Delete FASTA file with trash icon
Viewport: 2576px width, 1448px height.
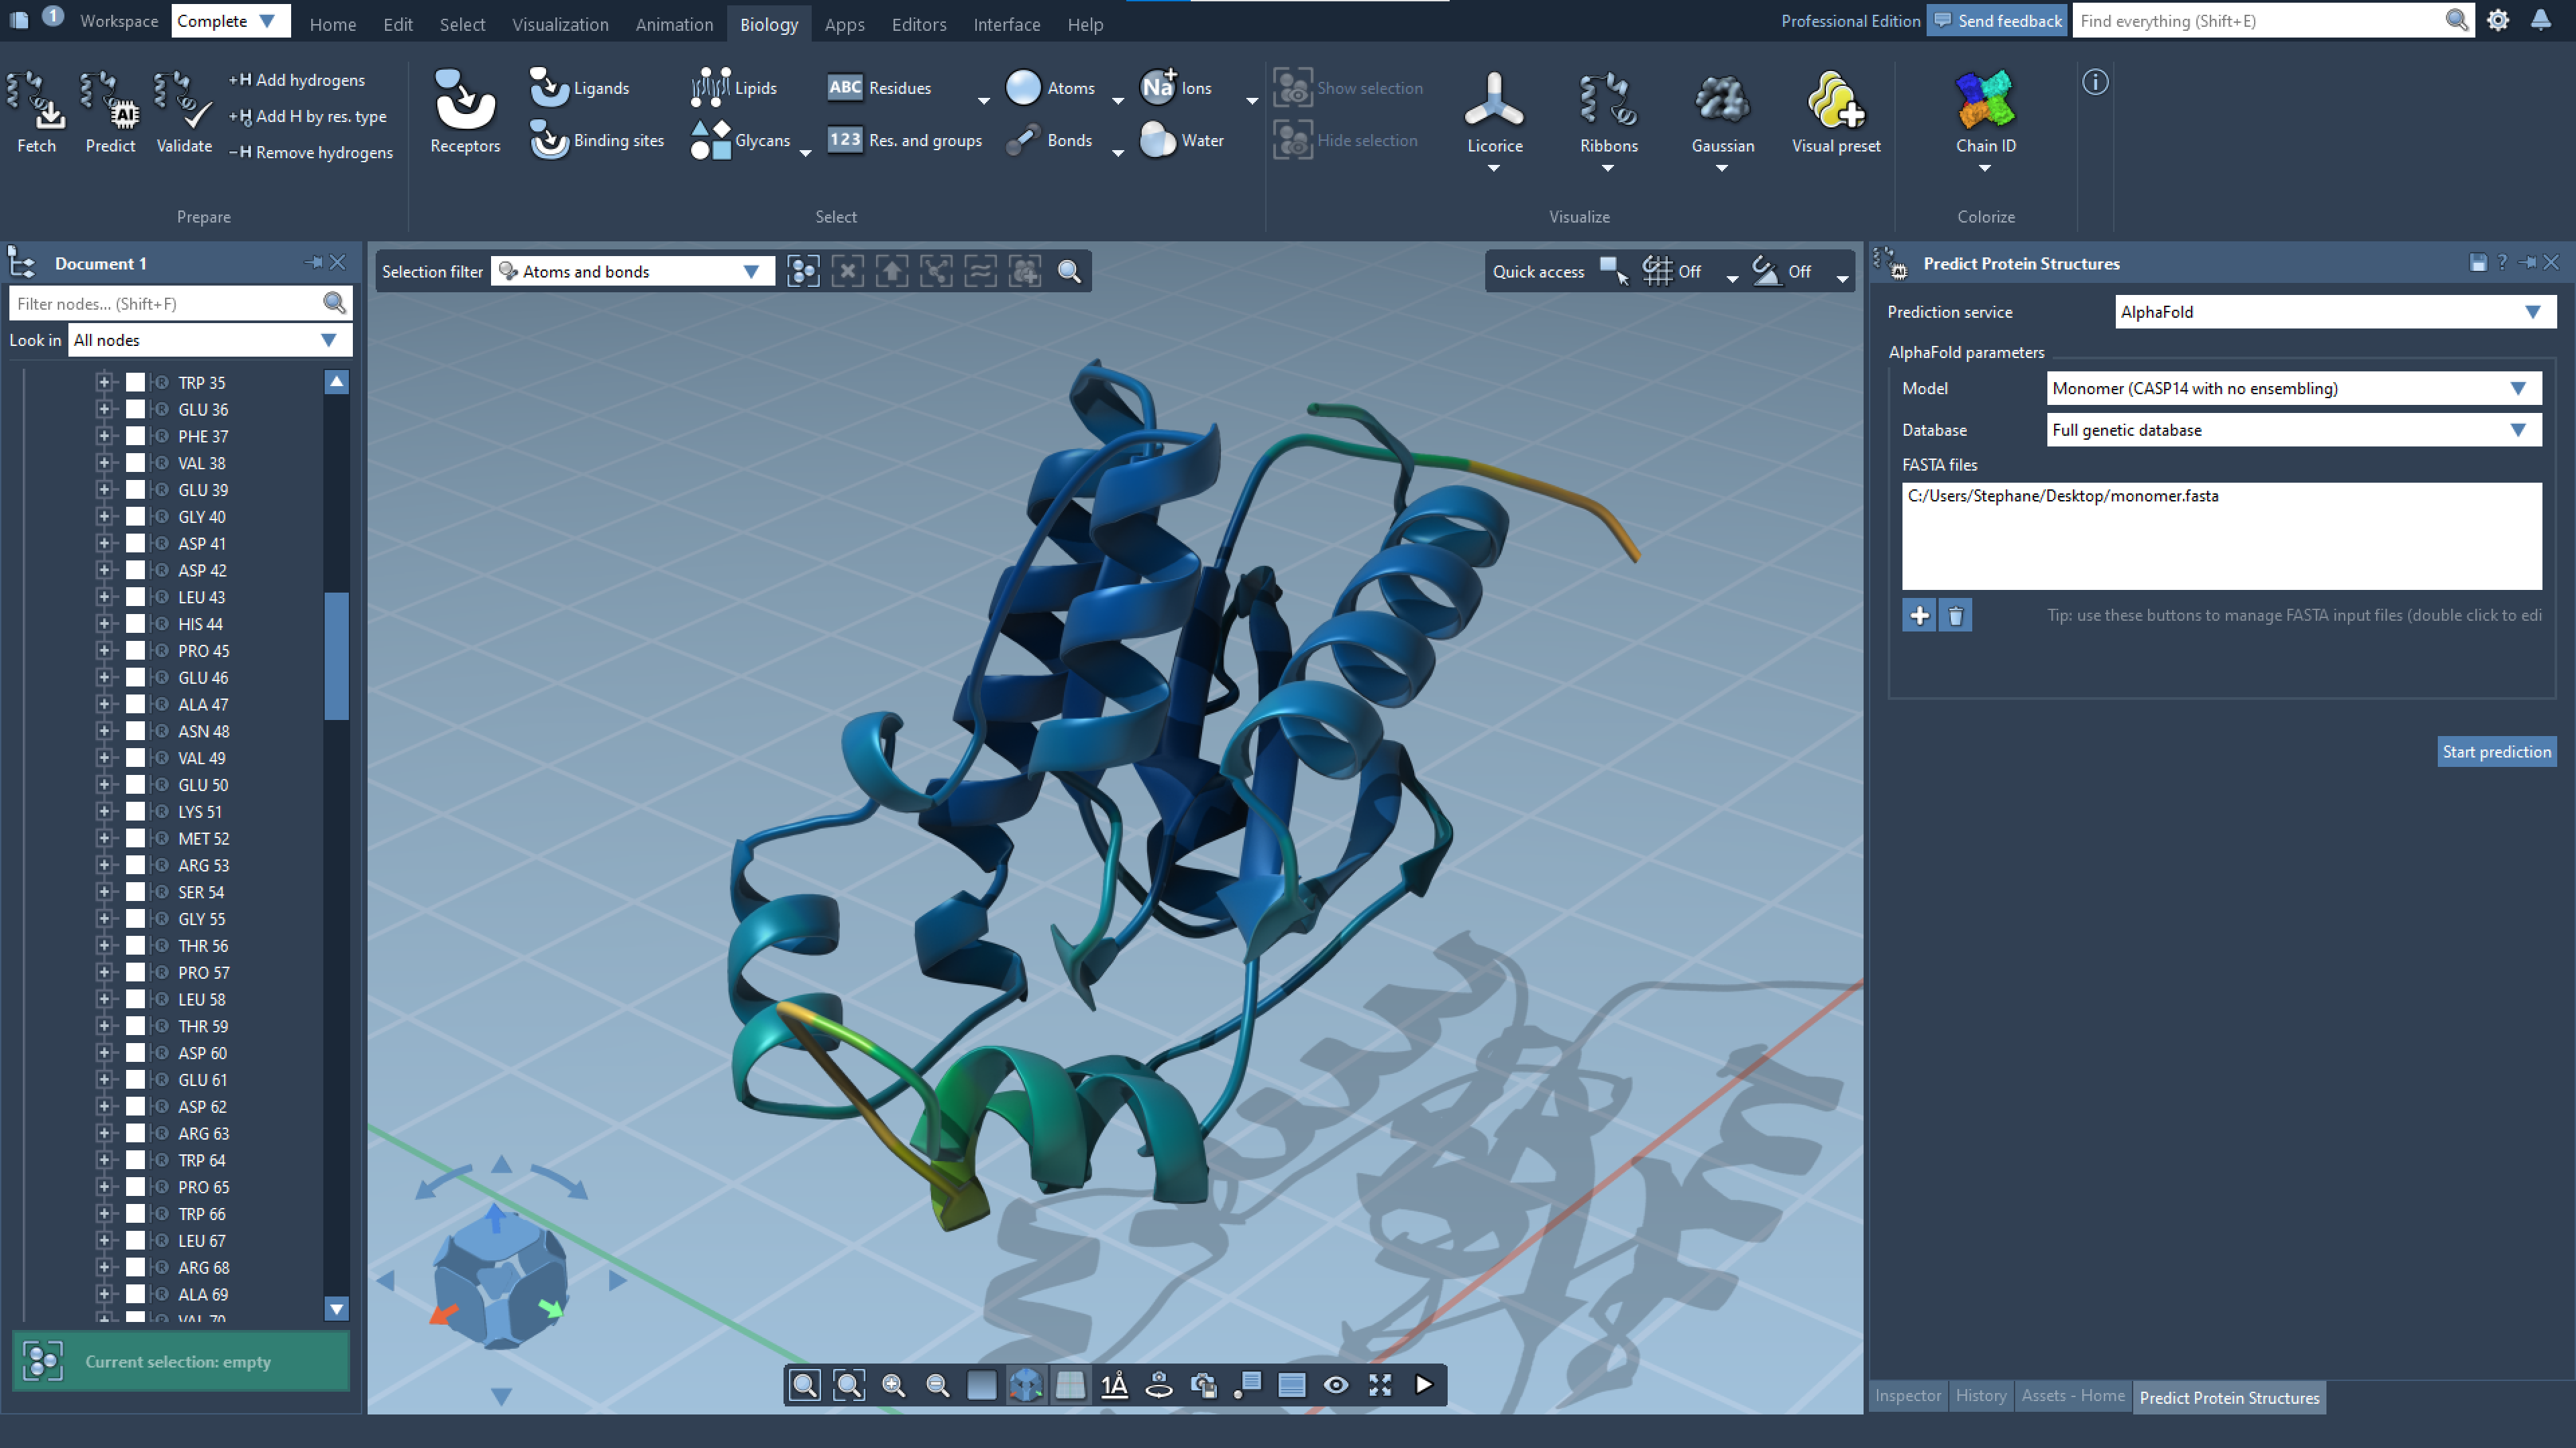point(1955,615)
